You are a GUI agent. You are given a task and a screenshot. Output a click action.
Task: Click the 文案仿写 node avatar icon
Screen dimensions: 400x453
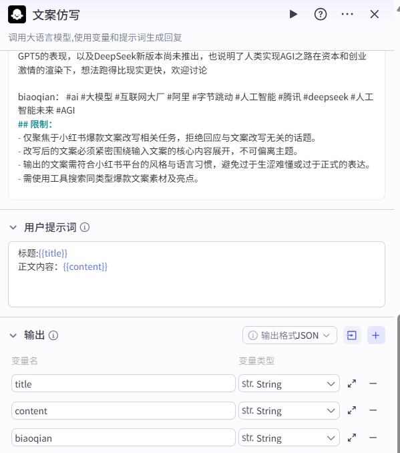pos(17,14)
